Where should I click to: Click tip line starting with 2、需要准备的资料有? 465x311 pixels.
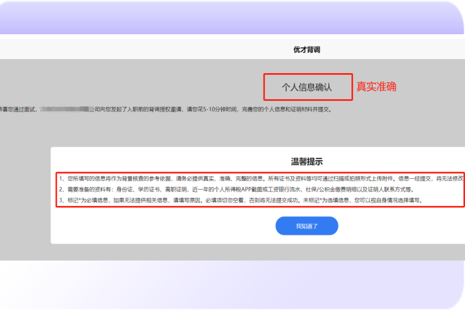click(237, 190)
